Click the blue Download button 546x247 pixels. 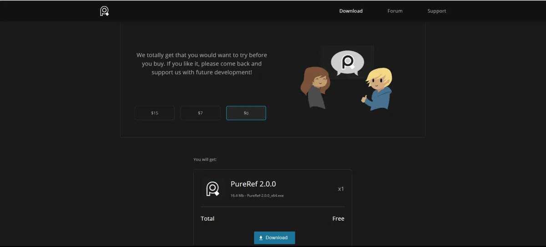point(274,237)
